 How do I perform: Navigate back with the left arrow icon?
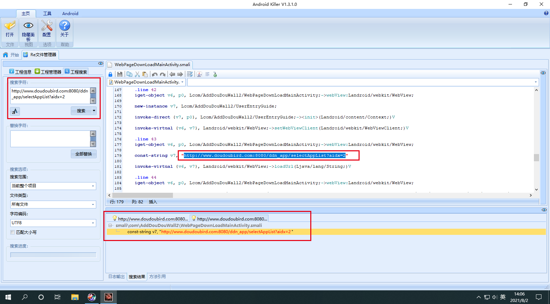(x=172, y=74)
